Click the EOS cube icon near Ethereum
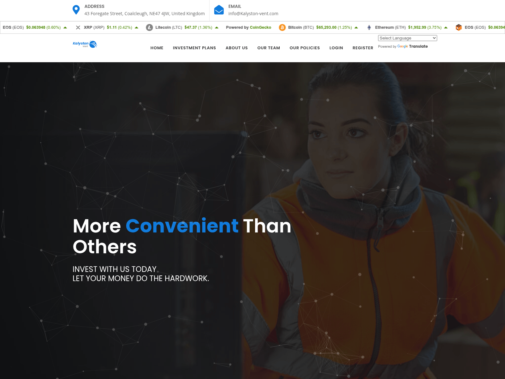This screenshot has height=379, width=505. 459,27
